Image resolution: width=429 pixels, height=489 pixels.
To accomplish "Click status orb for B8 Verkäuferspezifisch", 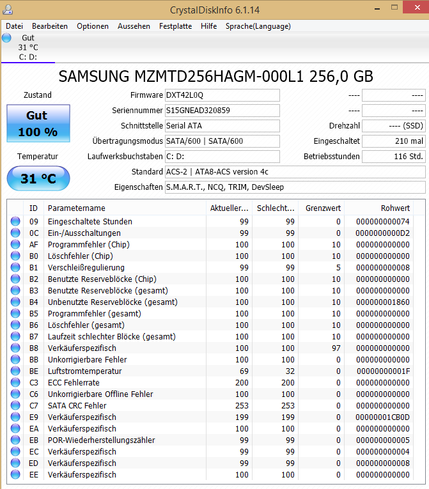I will tap(15, 348).
